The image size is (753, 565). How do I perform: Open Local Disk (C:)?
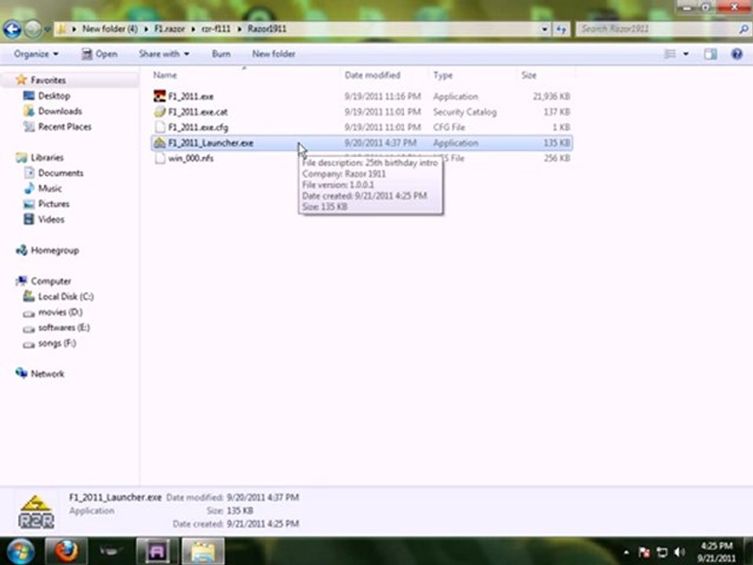point(65,297)
